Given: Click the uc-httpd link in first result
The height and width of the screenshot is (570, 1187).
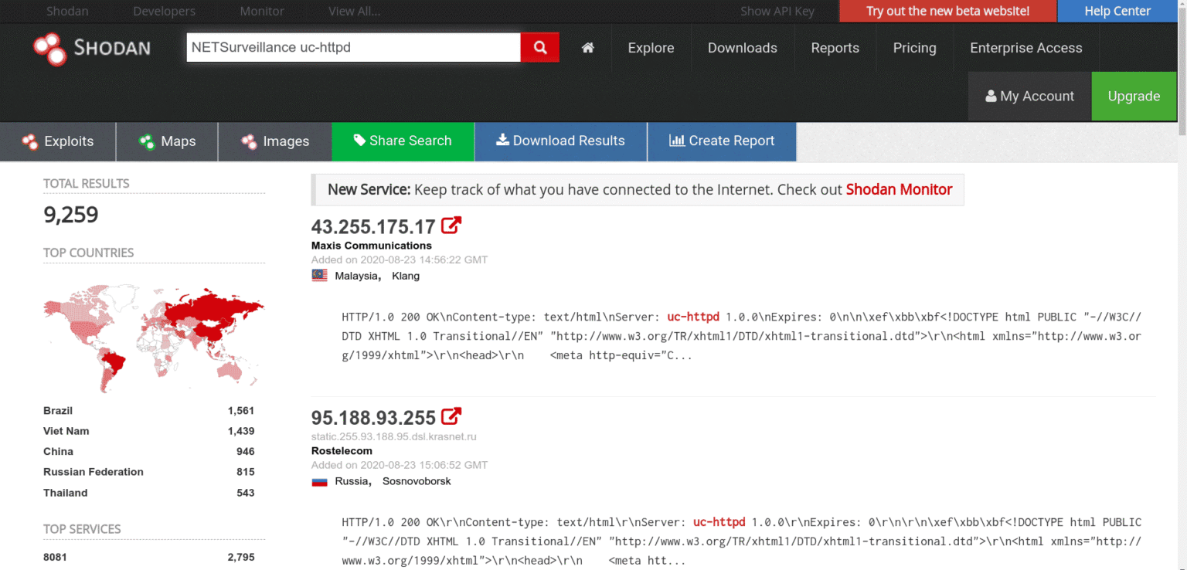Looking at the screenshot, I should 692,317.
